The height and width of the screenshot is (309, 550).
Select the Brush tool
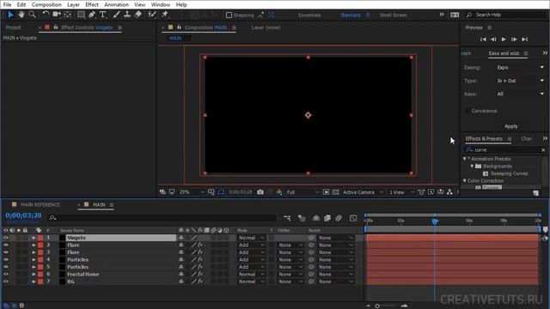[116, 15]
